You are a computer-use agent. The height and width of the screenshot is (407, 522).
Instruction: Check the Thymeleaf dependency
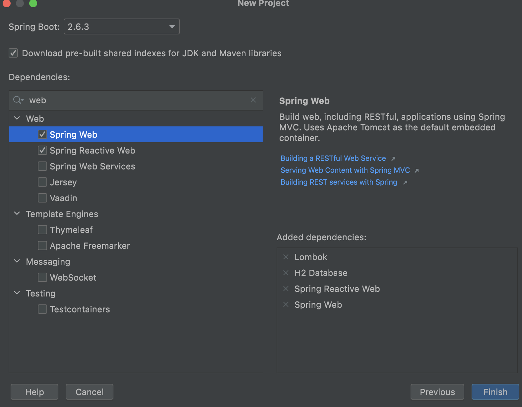pyautogui.click(x=42, y=230)
